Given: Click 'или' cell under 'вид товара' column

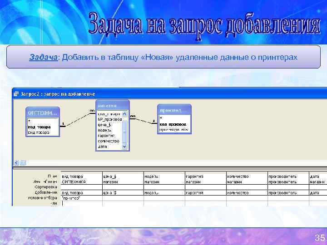Looking at the screenshot, I should tap(82, 203).
